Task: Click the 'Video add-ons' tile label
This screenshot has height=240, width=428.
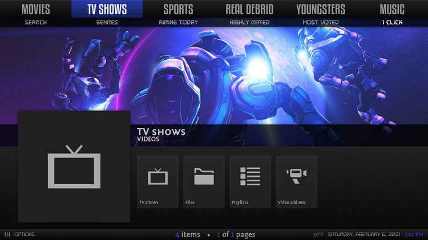Action: [292, 202]
